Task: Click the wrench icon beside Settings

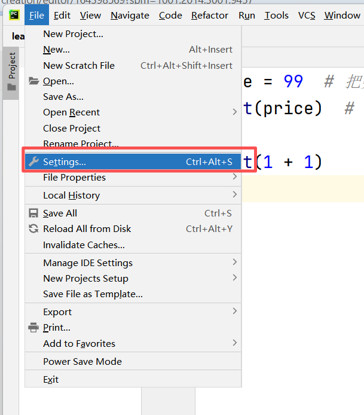Action: (33, 161)
